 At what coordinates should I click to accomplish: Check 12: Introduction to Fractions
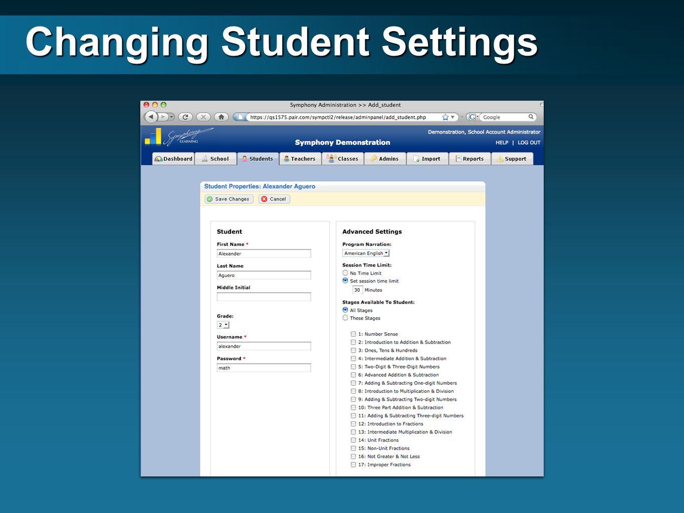coord(353,424)
